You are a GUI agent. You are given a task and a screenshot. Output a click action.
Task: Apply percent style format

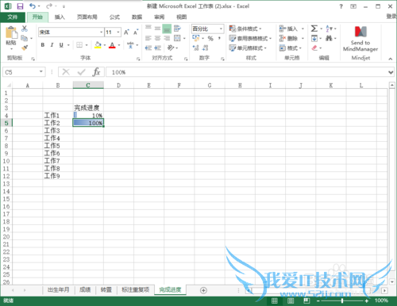pos(210,39)
